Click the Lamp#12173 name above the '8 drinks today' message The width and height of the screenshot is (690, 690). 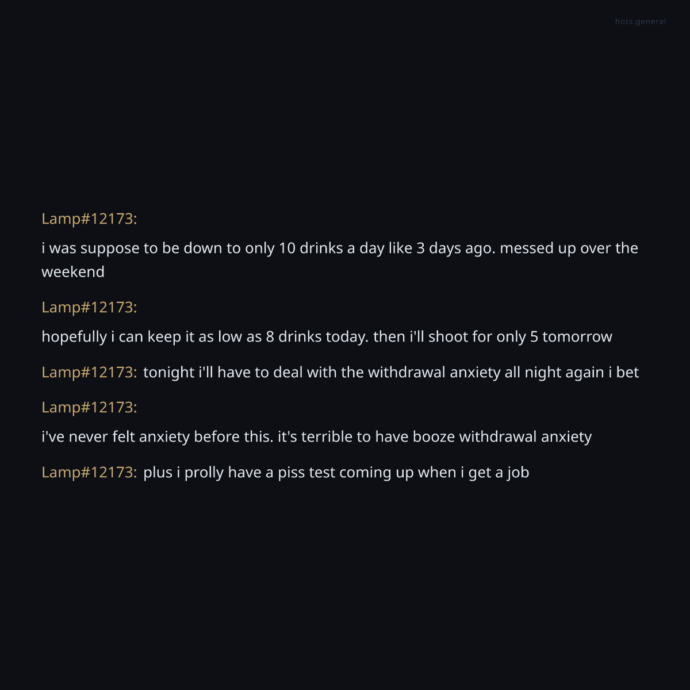(89, 308)
